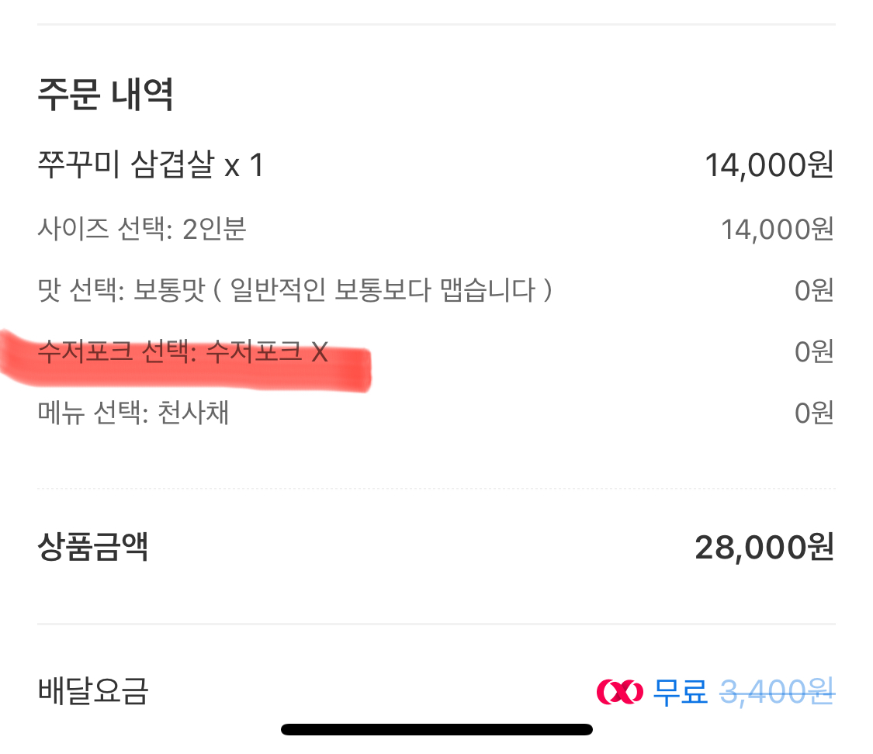Screen dimensions: 873x754
Task: Tap the gray 14,000원 size option price
Action: (x=777, y=230)
